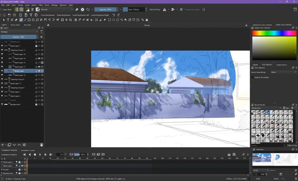Viewport: 298px width, 181px height.
Task: Select the Fill bucket tool
Action: click(x=91, y=20)
